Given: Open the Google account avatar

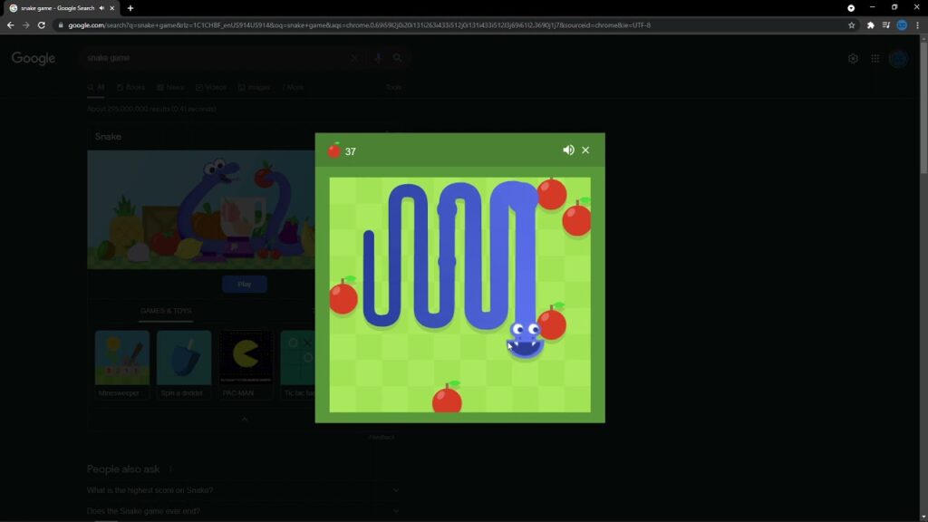Looking at the screenshot, I should click(899, 59).
